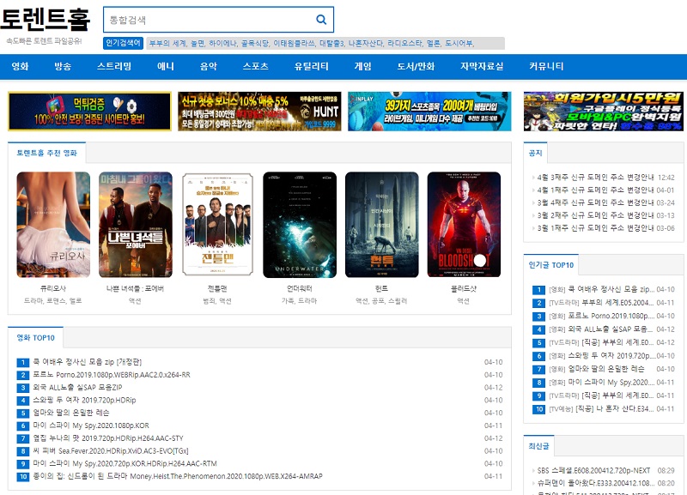687x495 pixels.
Task: Select the 토렌트홀 추천 영화 tab
Action: [47, 153]
